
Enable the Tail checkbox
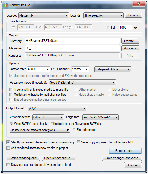coord(108,27)
